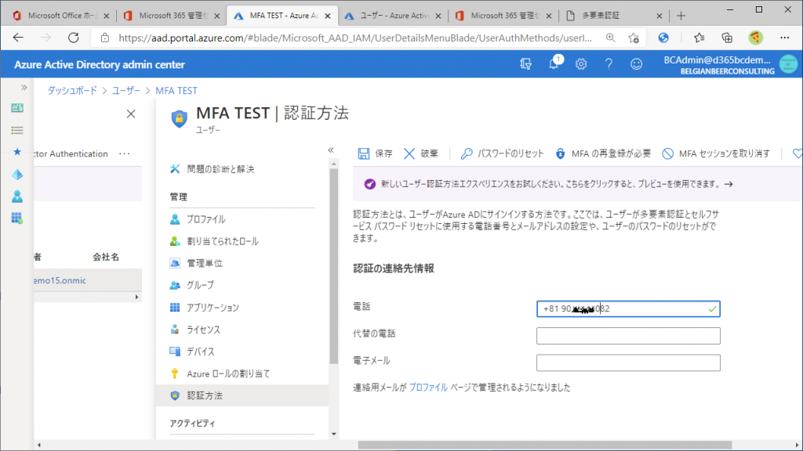The width and height of the screenshot is (803, 451).
Task: Click the 会社名 column header
Action: coord(106,257)
